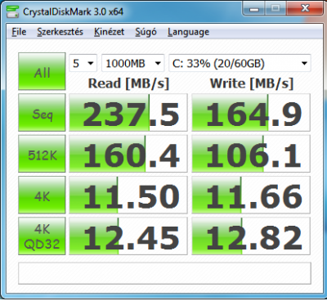The width and height of the screenshot is (327, 301).
Task: Expand the 1000MB test size dropdown
Action: [x=133, y=63]
